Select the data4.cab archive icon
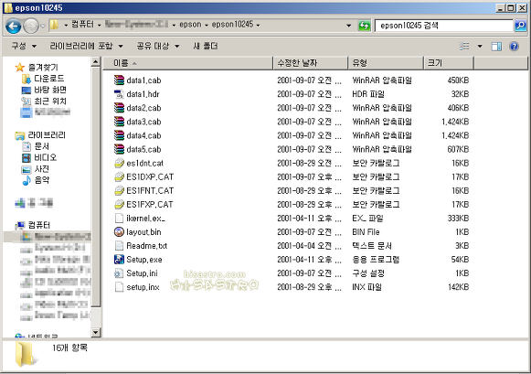The image size is (531, 374). (119, 135)
